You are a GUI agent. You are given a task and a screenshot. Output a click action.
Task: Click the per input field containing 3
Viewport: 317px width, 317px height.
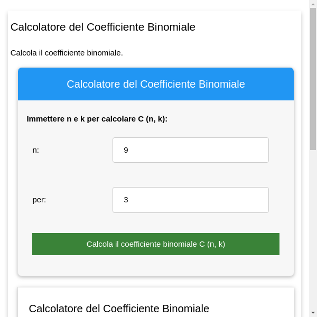pos(190,200)
